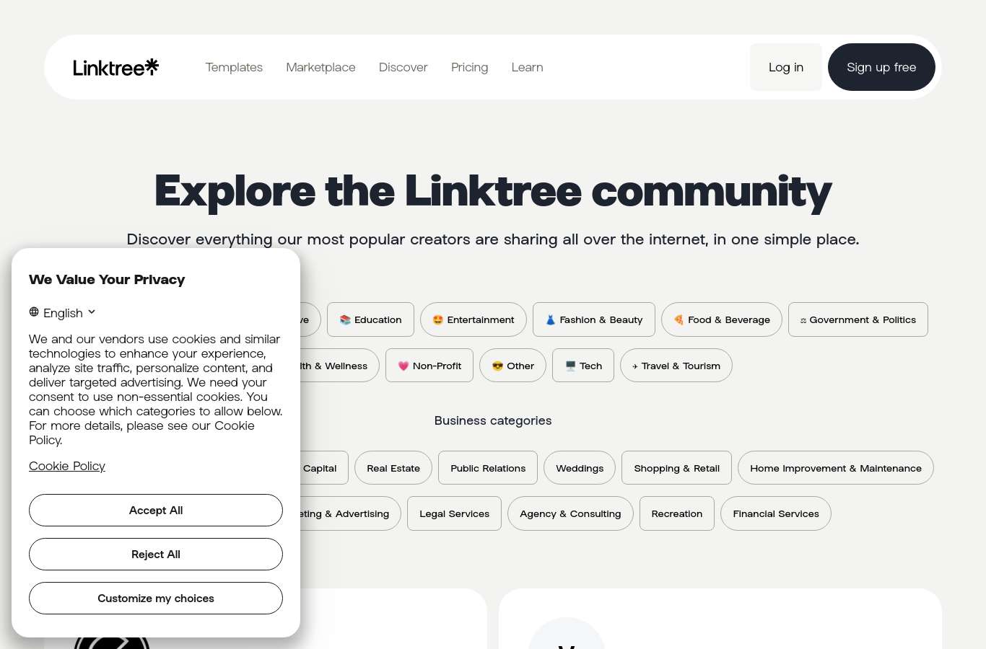Click the globe icon beside English

pos(34,312)
